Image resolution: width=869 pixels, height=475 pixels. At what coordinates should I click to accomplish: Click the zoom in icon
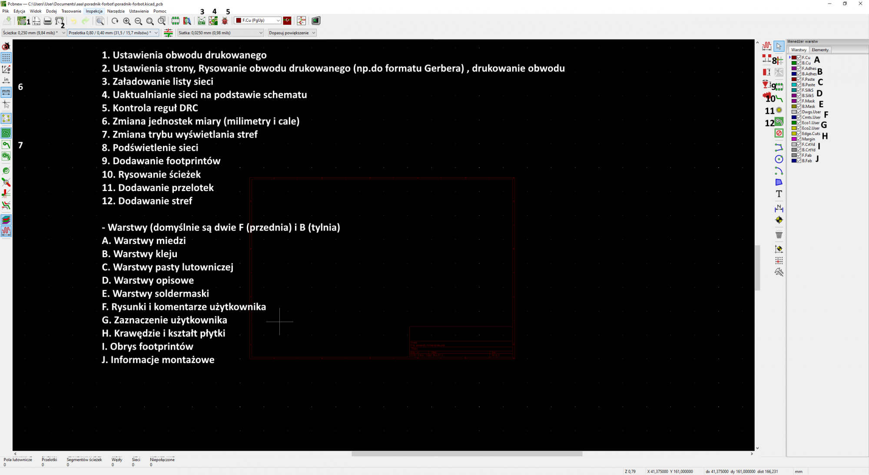[126, 20]
